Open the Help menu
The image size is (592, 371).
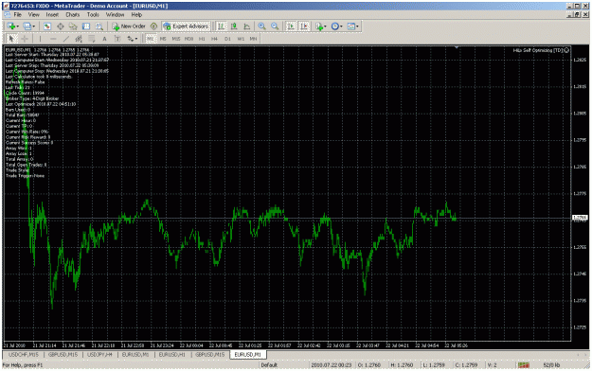pyautogui.click(x=136, y=15)
